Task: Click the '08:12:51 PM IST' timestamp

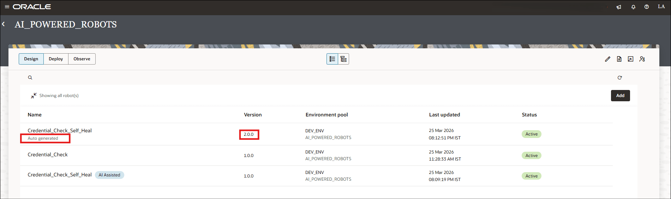Action: pyautogui.click(x=445, y=138)
